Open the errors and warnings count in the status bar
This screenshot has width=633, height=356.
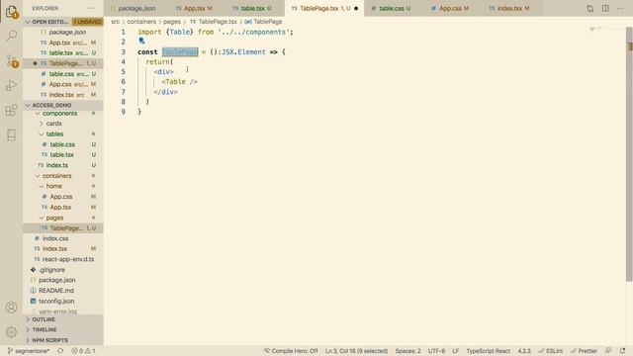83,351
